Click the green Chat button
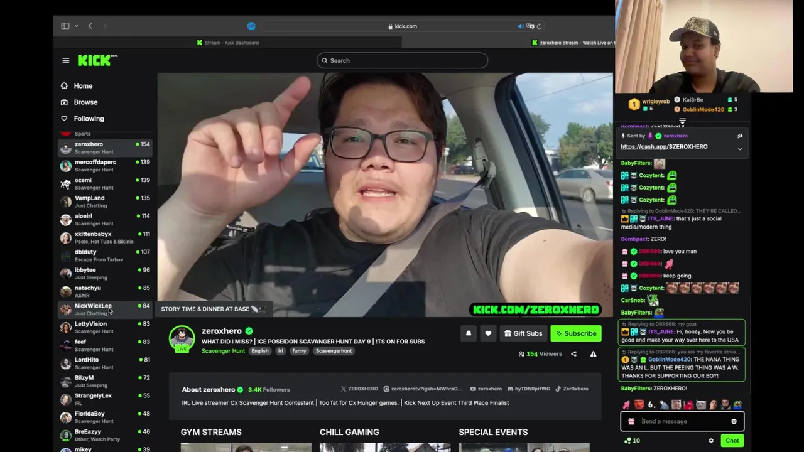This screenshot has height=452, width=804. (732, 441)
